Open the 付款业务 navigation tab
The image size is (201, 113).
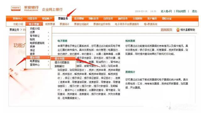click(x=32, y=19)
